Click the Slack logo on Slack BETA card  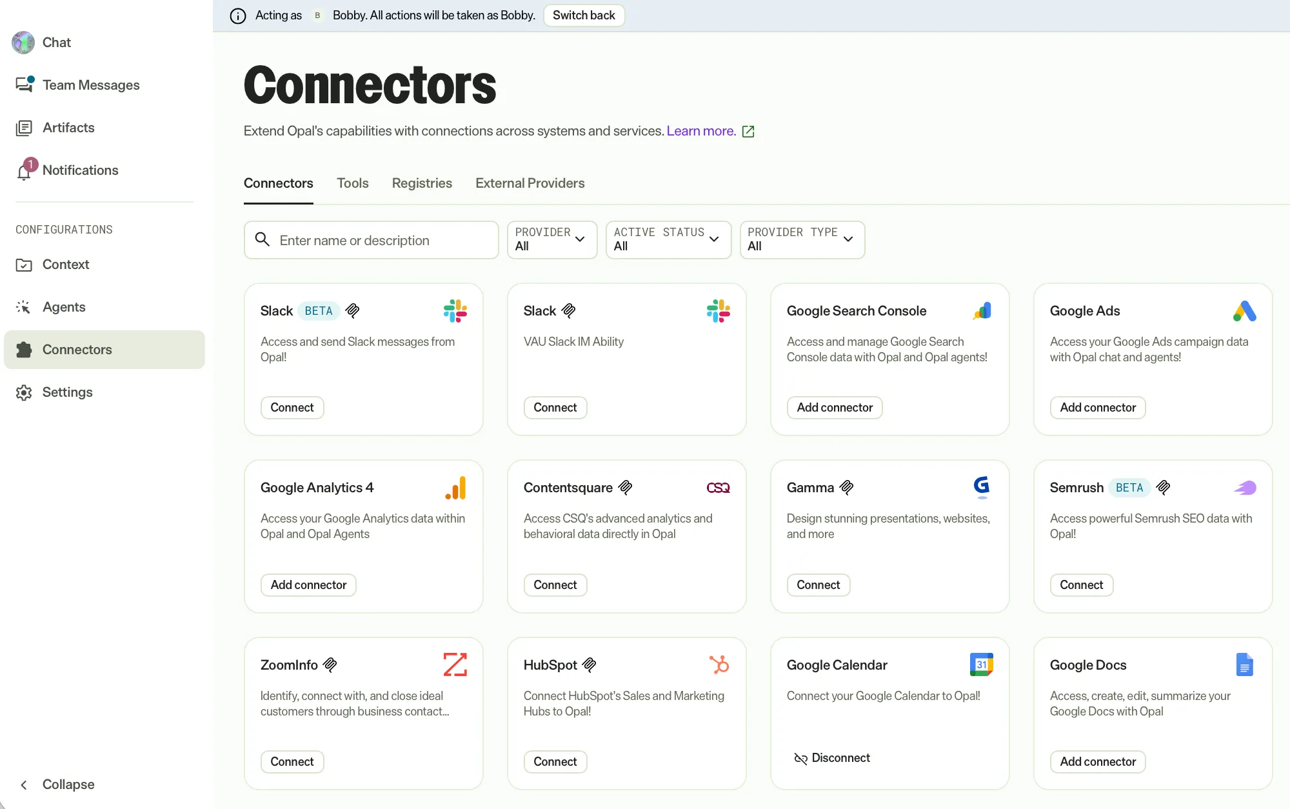(455, 311)
